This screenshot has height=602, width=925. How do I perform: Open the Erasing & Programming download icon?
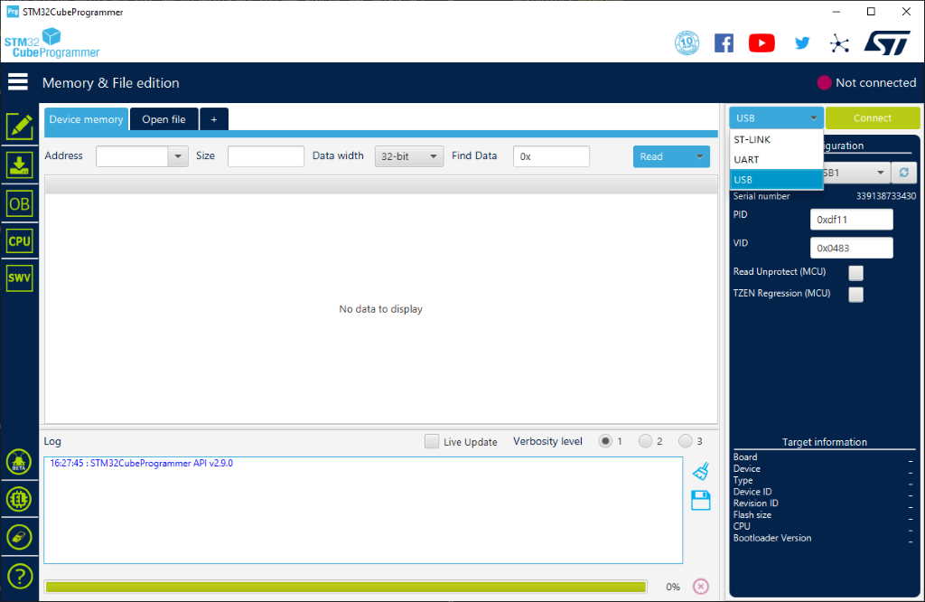tap(20, 165)
